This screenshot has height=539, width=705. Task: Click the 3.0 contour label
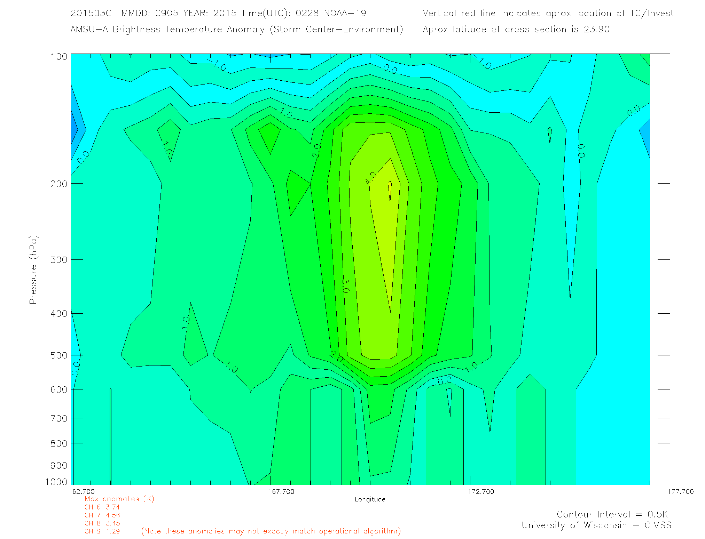(x=346, y=286)
